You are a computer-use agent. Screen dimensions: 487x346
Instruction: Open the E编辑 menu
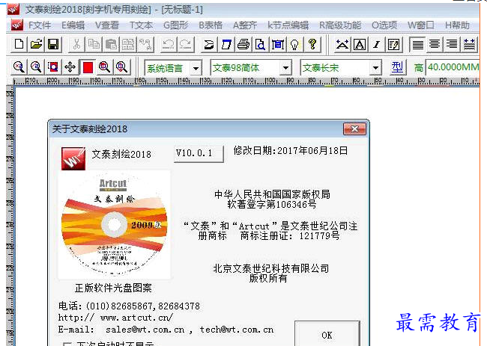pos(73,25)
